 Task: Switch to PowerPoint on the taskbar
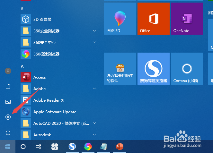(120, 147)
